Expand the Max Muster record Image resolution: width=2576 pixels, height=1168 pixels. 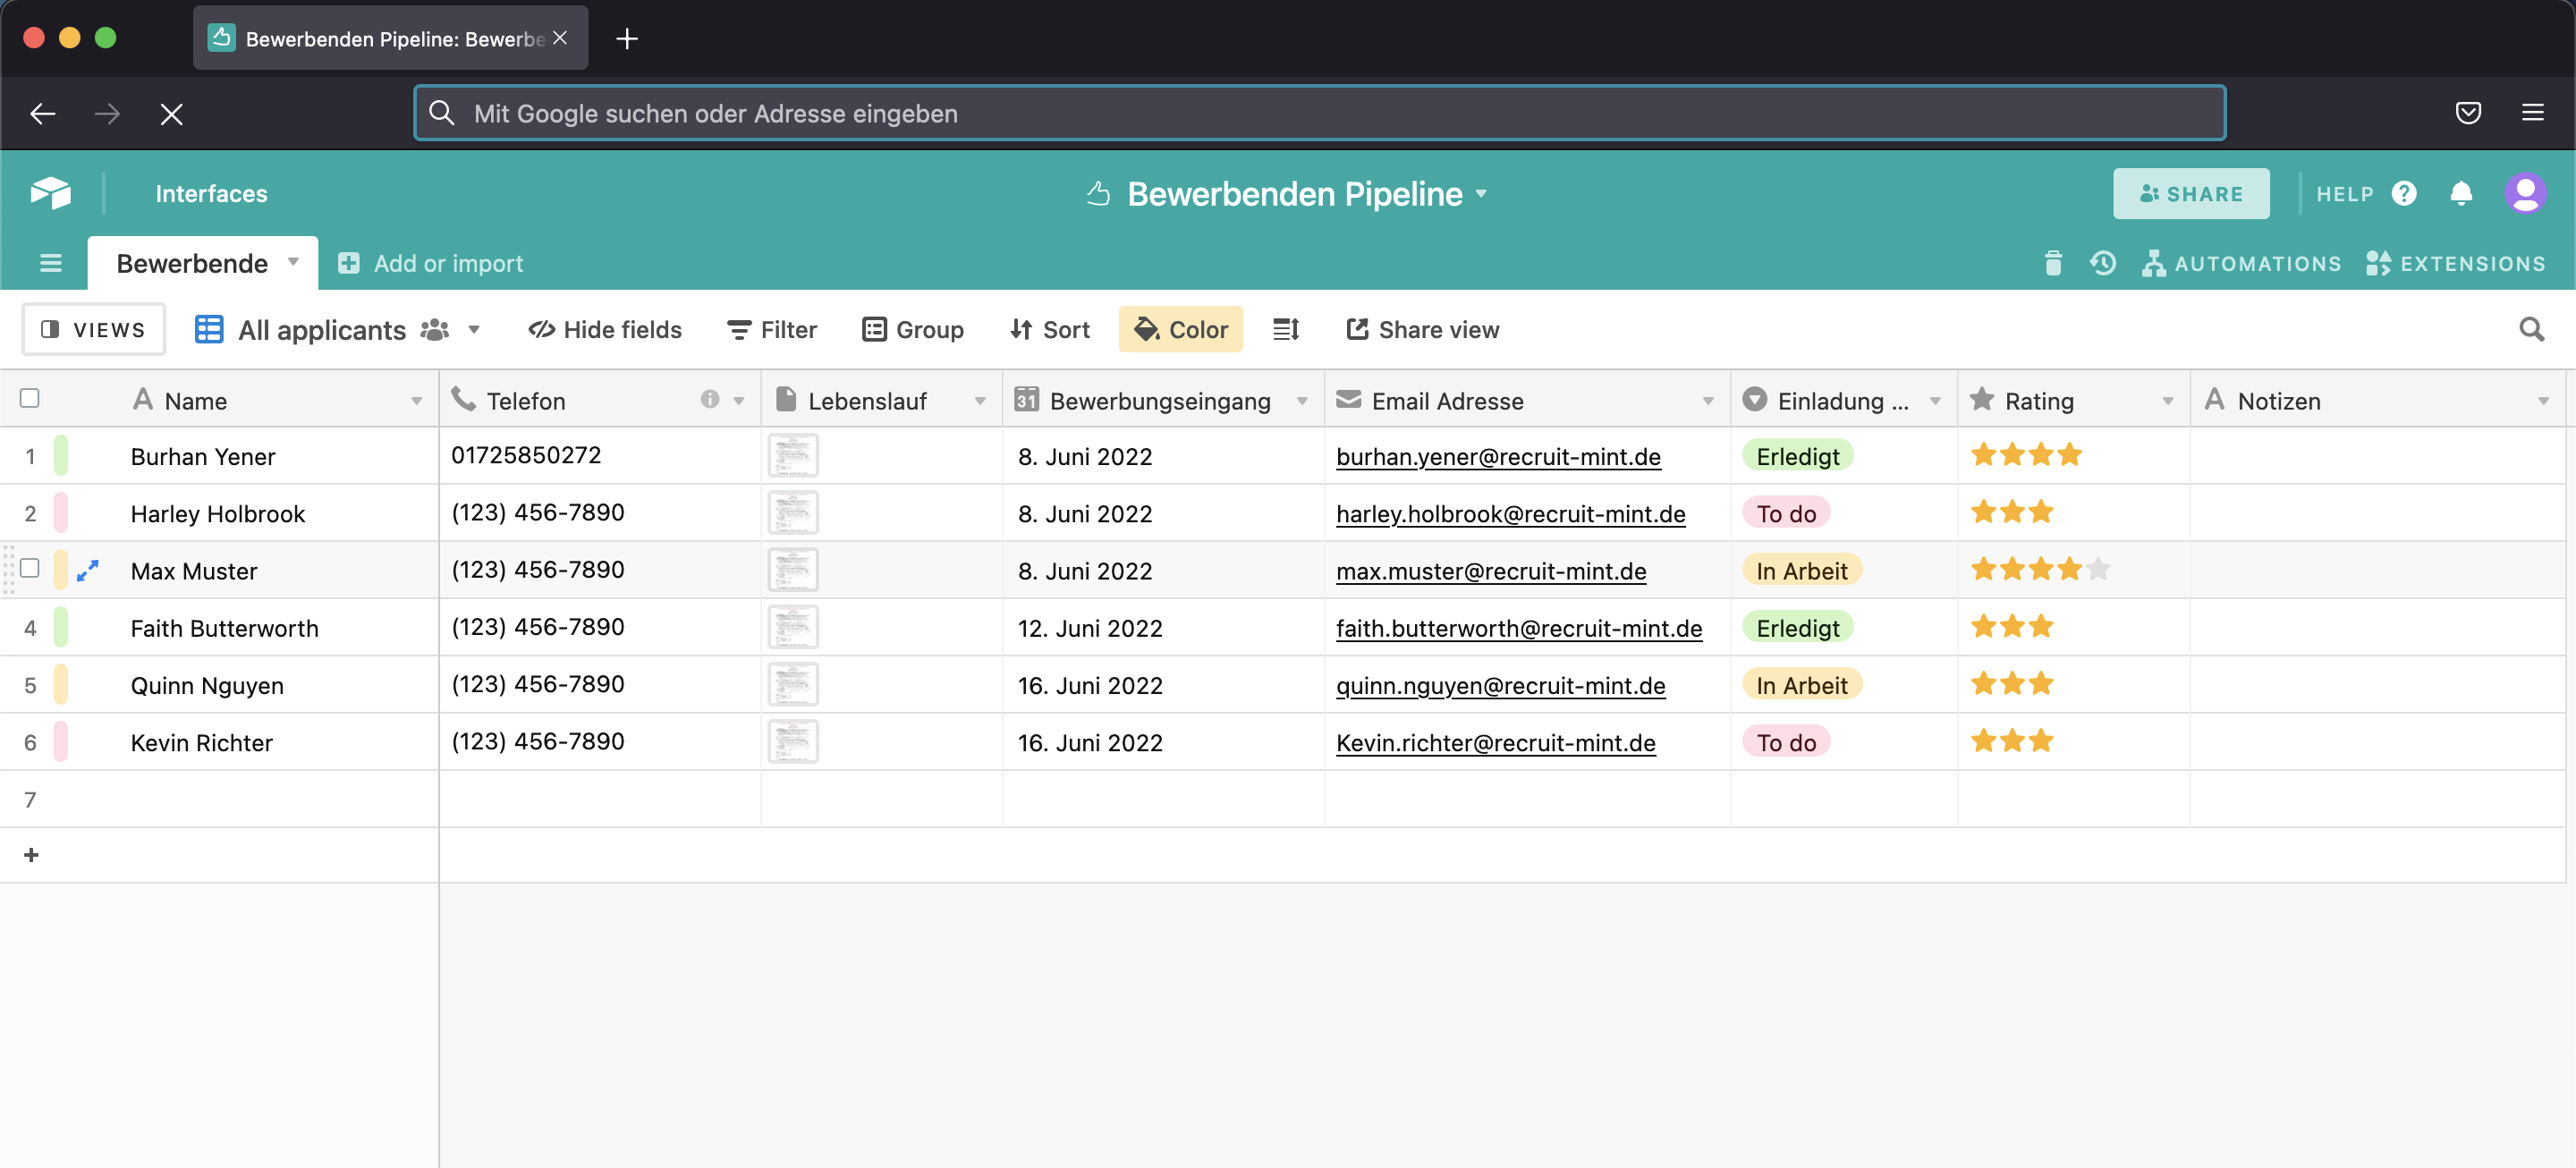[x=88, y=570]
